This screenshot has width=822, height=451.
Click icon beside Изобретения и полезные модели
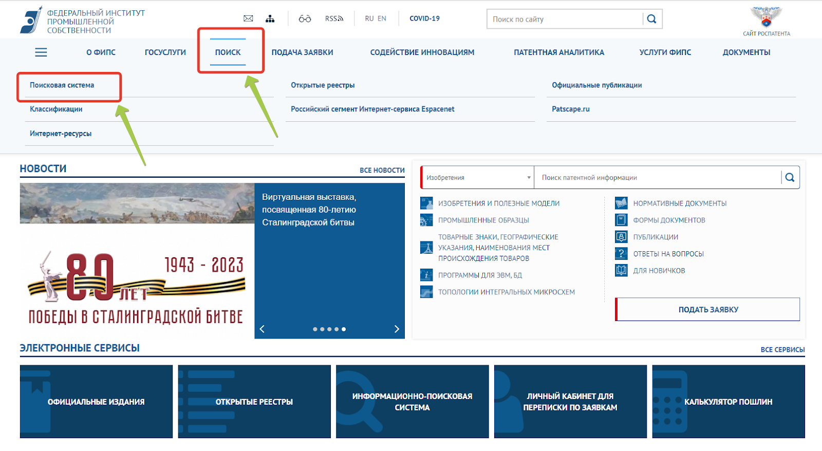(x=426, y=203)
